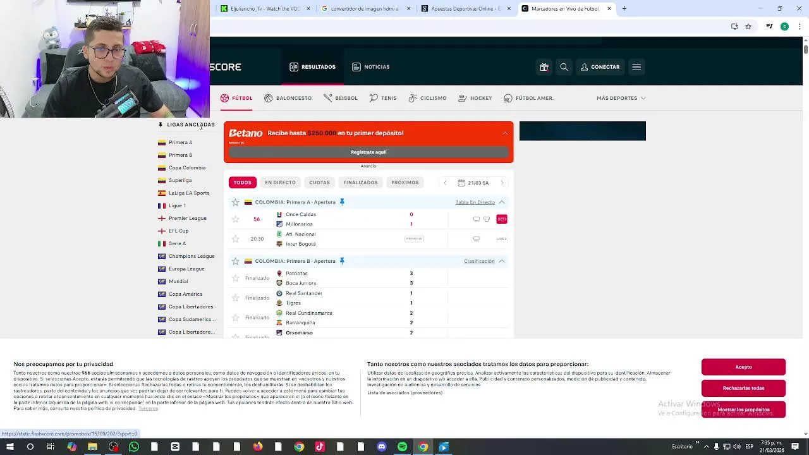Star the Once Caldas vs Millonarios match
Viewport: 809px width, 455px height.
tap(236, 219)
